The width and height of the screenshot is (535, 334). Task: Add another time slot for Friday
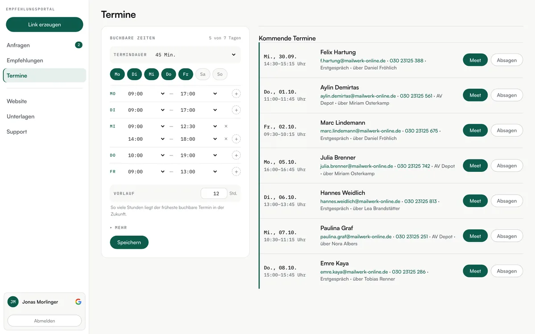[236, 171]
